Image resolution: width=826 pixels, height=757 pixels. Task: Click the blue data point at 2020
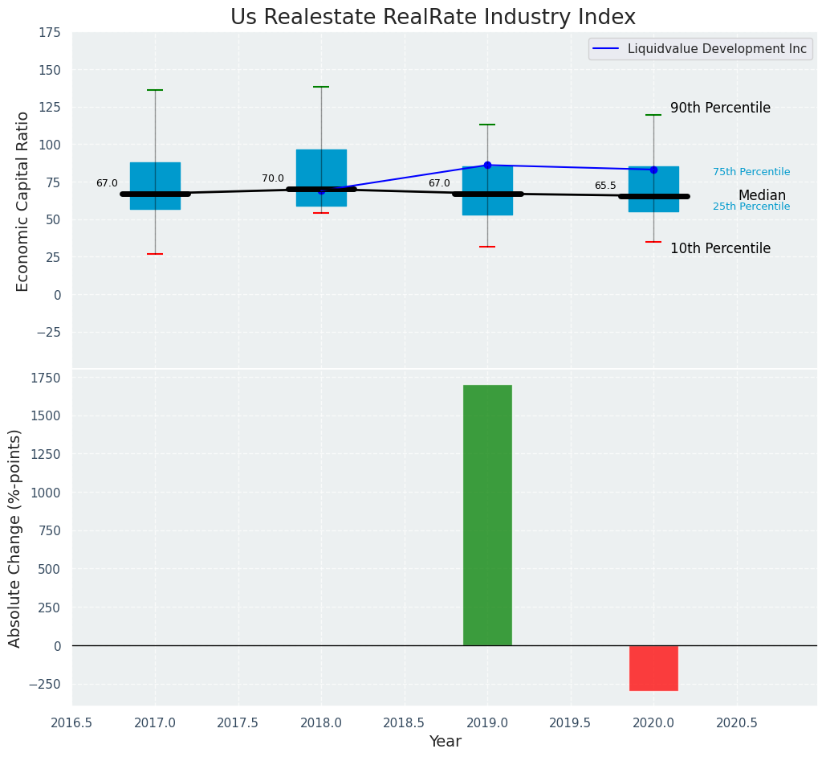coord(653,170)
